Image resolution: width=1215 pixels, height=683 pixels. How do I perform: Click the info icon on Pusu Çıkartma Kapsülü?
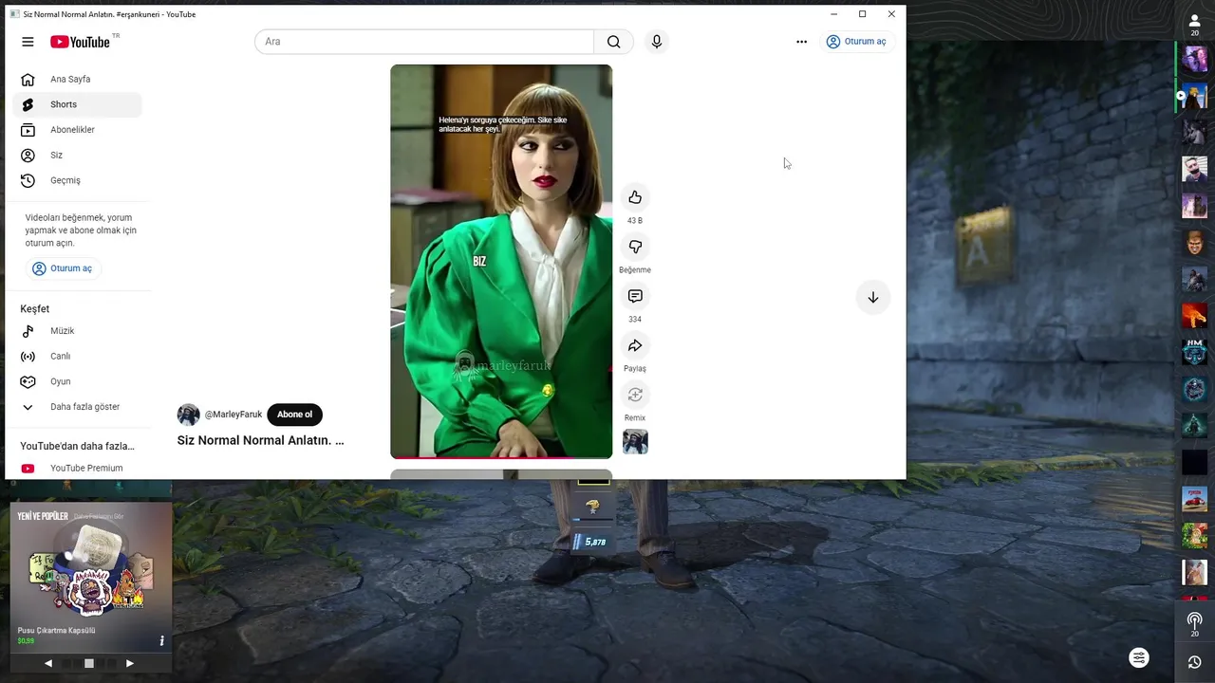click(161, 641)
